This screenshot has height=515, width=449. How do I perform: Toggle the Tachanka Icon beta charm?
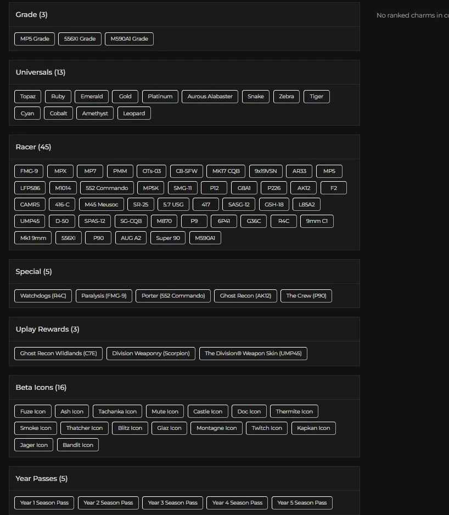click(117, 412)
